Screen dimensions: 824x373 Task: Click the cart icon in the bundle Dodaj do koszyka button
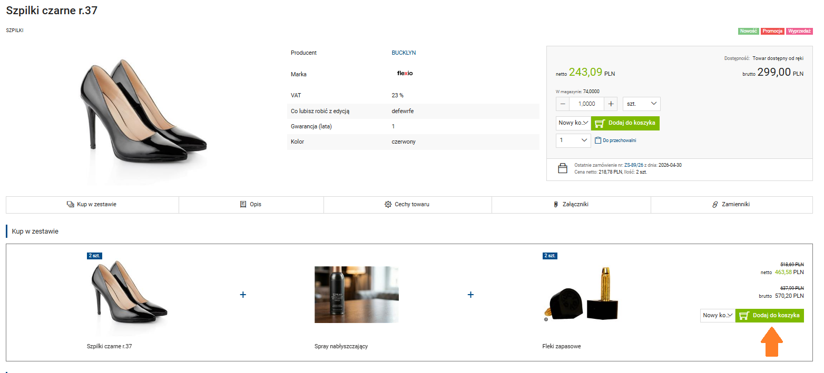tap(744, 316)
